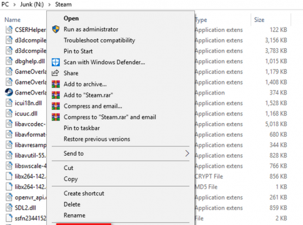The image size is (303, 225).
Task: Click the 5,018 KB size cell
Action: coord(276,124)
